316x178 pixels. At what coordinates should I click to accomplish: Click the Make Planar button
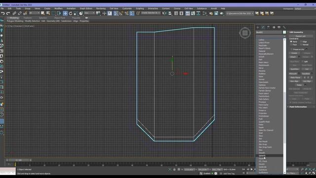coord(295,78)
